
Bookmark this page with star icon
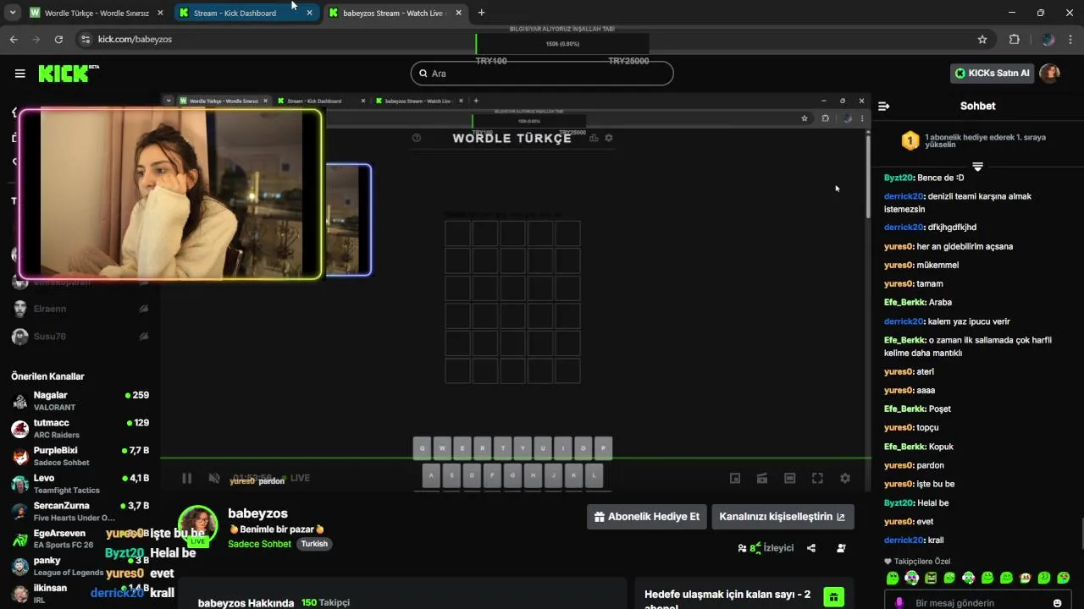(x=982, y=39)
